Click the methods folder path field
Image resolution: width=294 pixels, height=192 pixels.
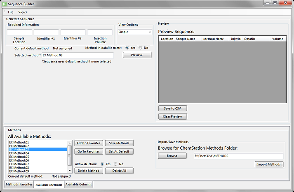238,156
